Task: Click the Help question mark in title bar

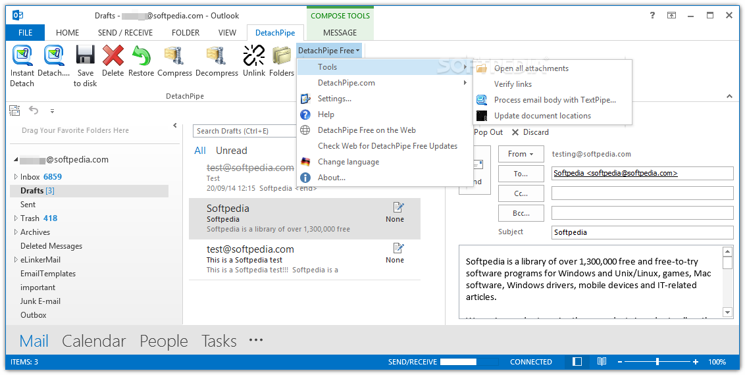Action: (x=652, y=16)
